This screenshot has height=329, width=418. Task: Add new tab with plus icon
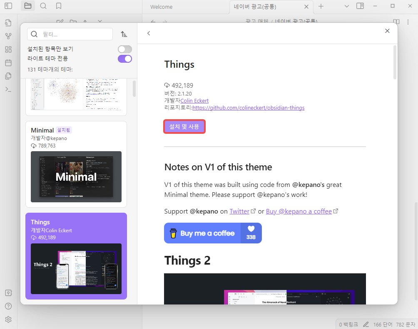click(x=321, y=6)
